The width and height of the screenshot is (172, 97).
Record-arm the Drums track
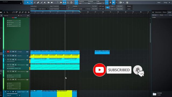pyautogui.click(x=13, y=56)
